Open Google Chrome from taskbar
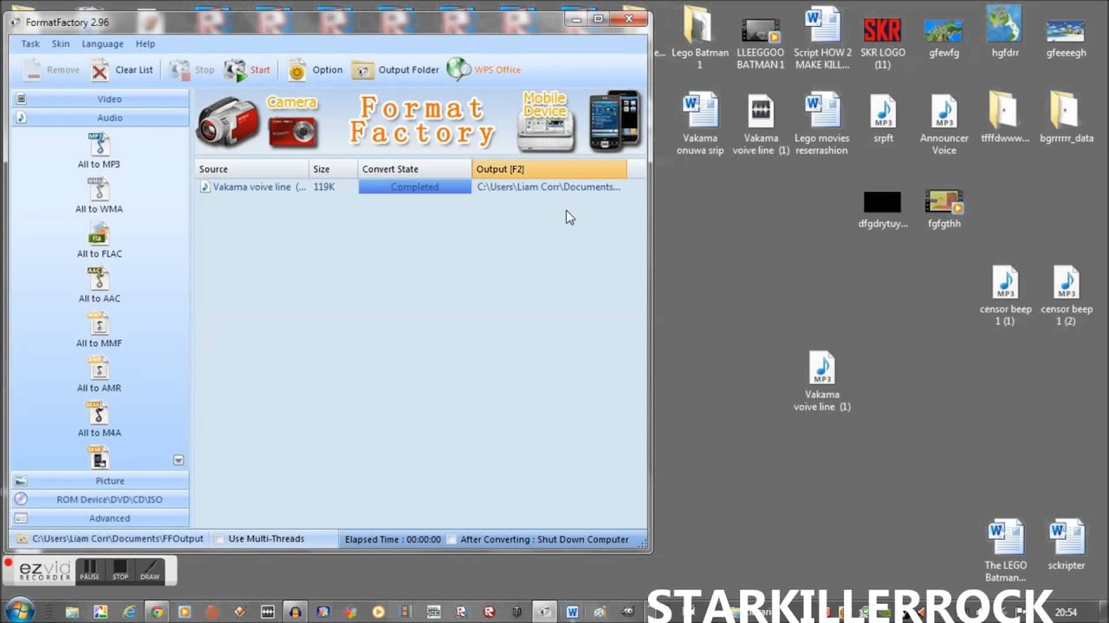Image resolution: width=1109 pixels, height=623 pixels. 156,612
